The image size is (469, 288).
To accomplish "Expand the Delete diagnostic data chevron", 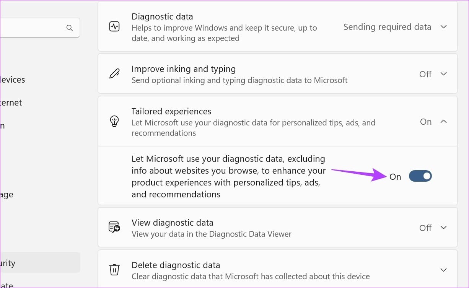I will tap(443, 270).
